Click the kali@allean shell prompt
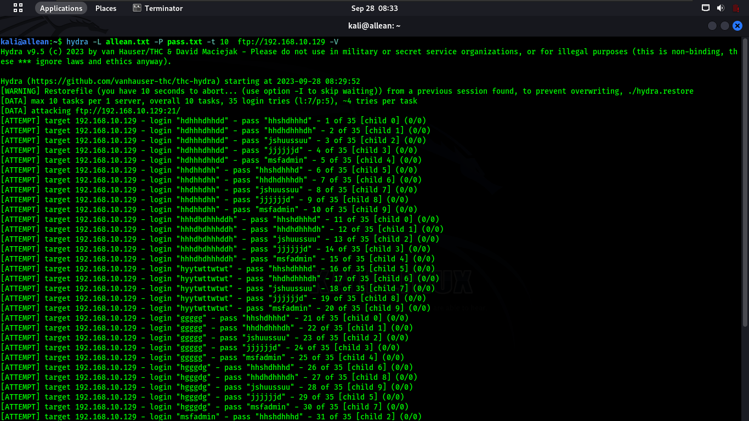 (31, 42)
